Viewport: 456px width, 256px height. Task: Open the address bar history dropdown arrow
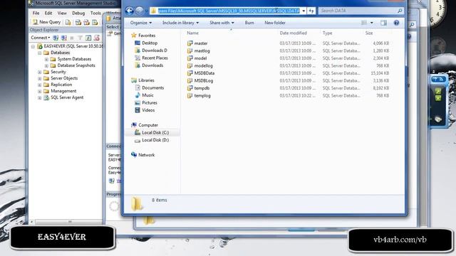tap(304, 11)
